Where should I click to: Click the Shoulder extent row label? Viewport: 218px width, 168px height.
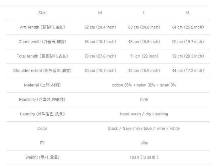[x=42, y=70]
